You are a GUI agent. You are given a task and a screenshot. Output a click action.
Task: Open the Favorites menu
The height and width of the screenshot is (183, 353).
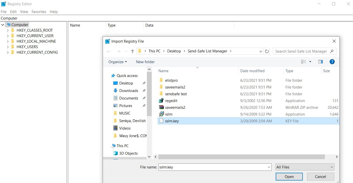tap(39, 12)
